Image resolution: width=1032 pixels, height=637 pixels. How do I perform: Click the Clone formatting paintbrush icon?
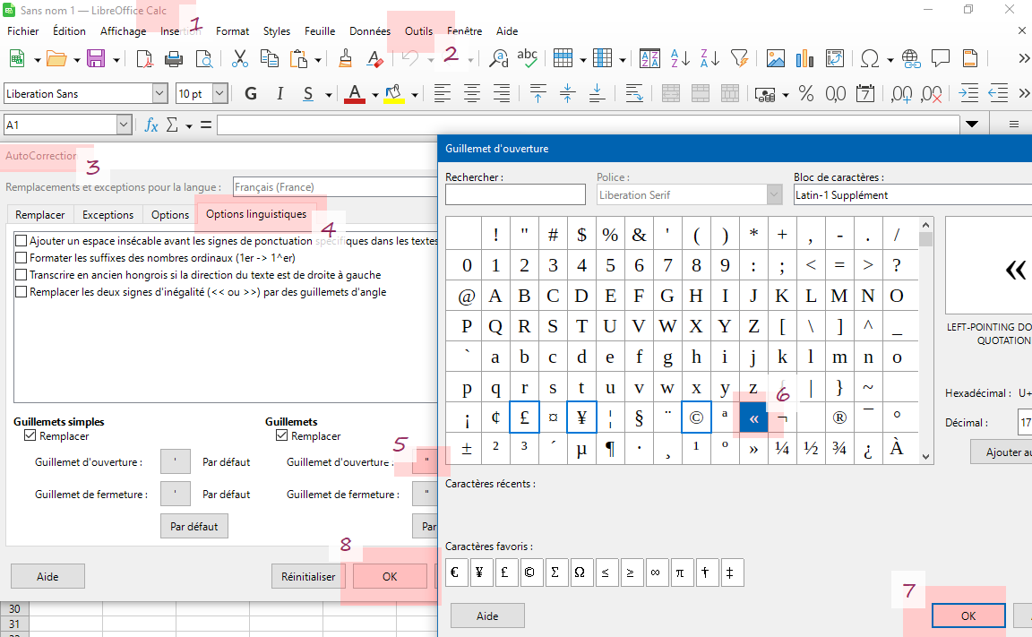click(x=346, y=59)
